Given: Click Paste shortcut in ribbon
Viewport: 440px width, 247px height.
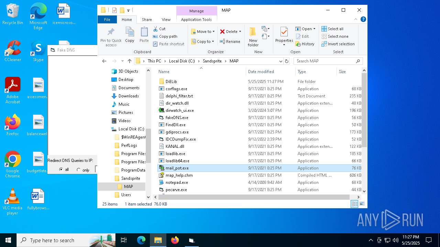Looking at the screenshot, I should pos(168,44).
